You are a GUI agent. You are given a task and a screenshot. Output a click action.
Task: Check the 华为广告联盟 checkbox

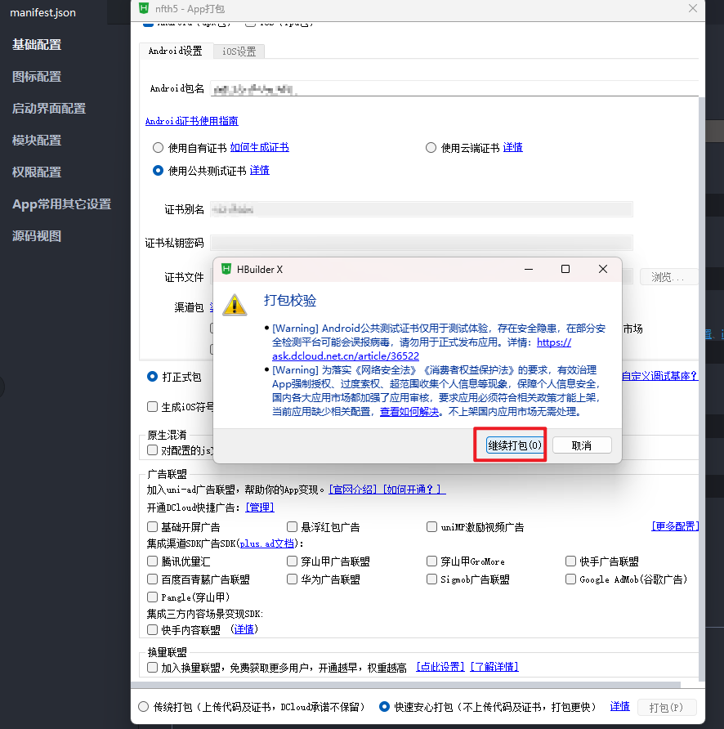pos(292,579)
